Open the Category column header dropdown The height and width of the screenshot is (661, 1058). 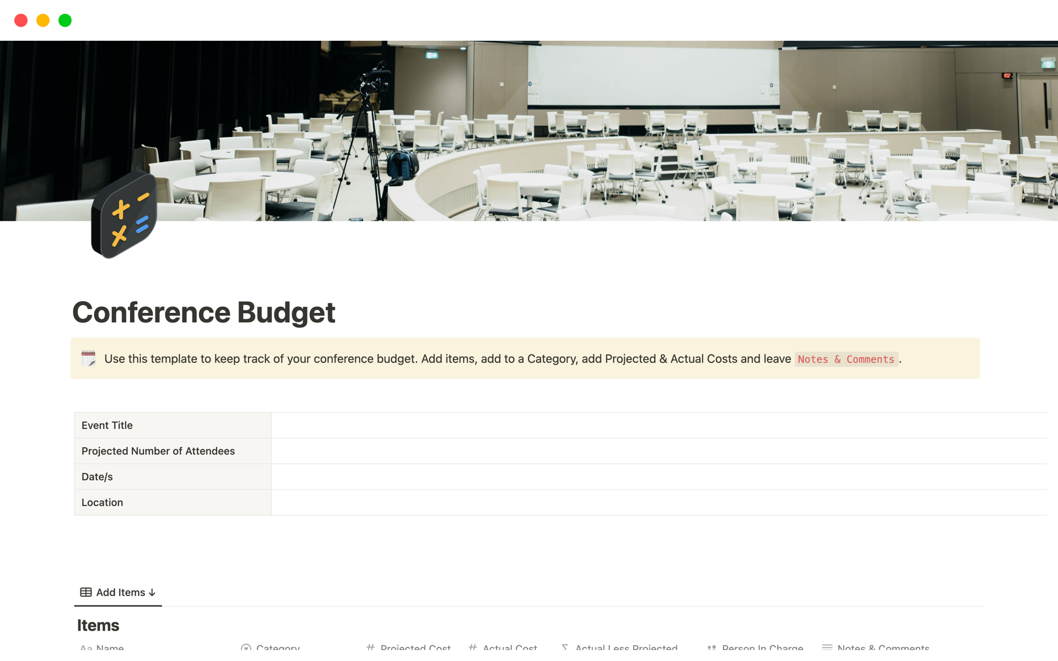pyautogui.click(x=277, y=648)
